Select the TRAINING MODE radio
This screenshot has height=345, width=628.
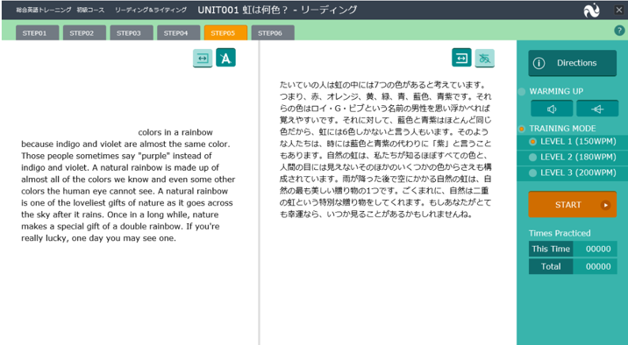pos(522,129)
